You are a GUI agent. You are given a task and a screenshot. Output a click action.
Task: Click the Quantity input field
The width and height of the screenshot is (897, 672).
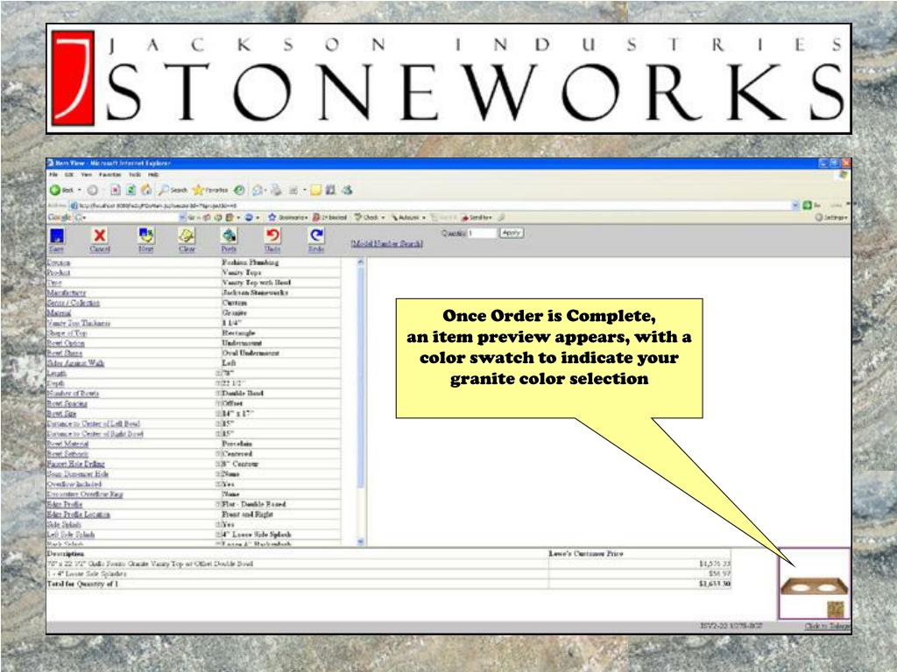coord(483,233)
